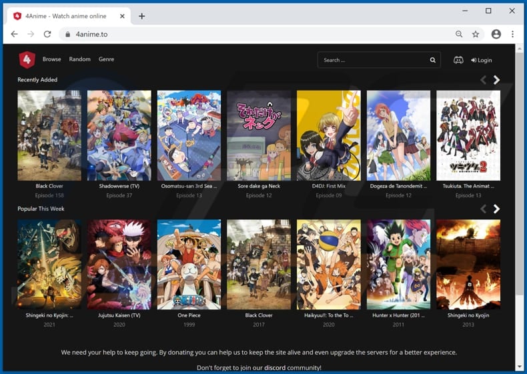527x374 pixels.
Task: Click the page scrollbar down arrow
Action: [519, 367]
